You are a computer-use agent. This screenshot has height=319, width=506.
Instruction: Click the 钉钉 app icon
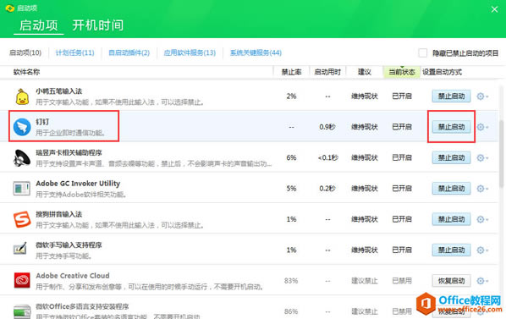point(22,127)
